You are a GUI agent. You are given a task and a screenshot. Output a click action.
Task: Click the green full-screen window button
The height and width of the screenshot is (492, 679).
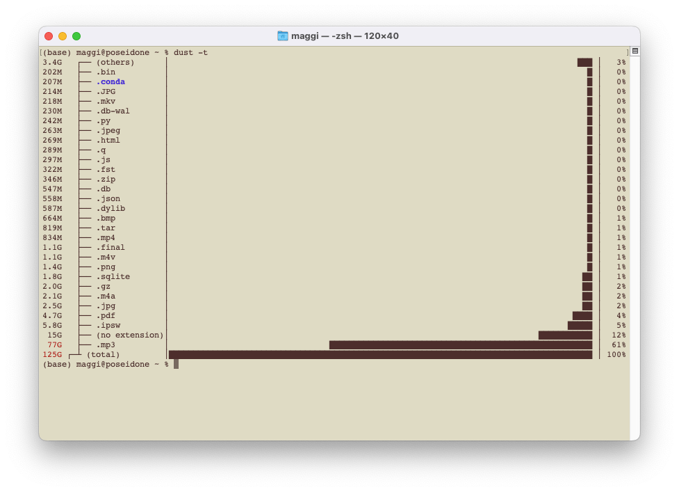[x=76, y=36]
